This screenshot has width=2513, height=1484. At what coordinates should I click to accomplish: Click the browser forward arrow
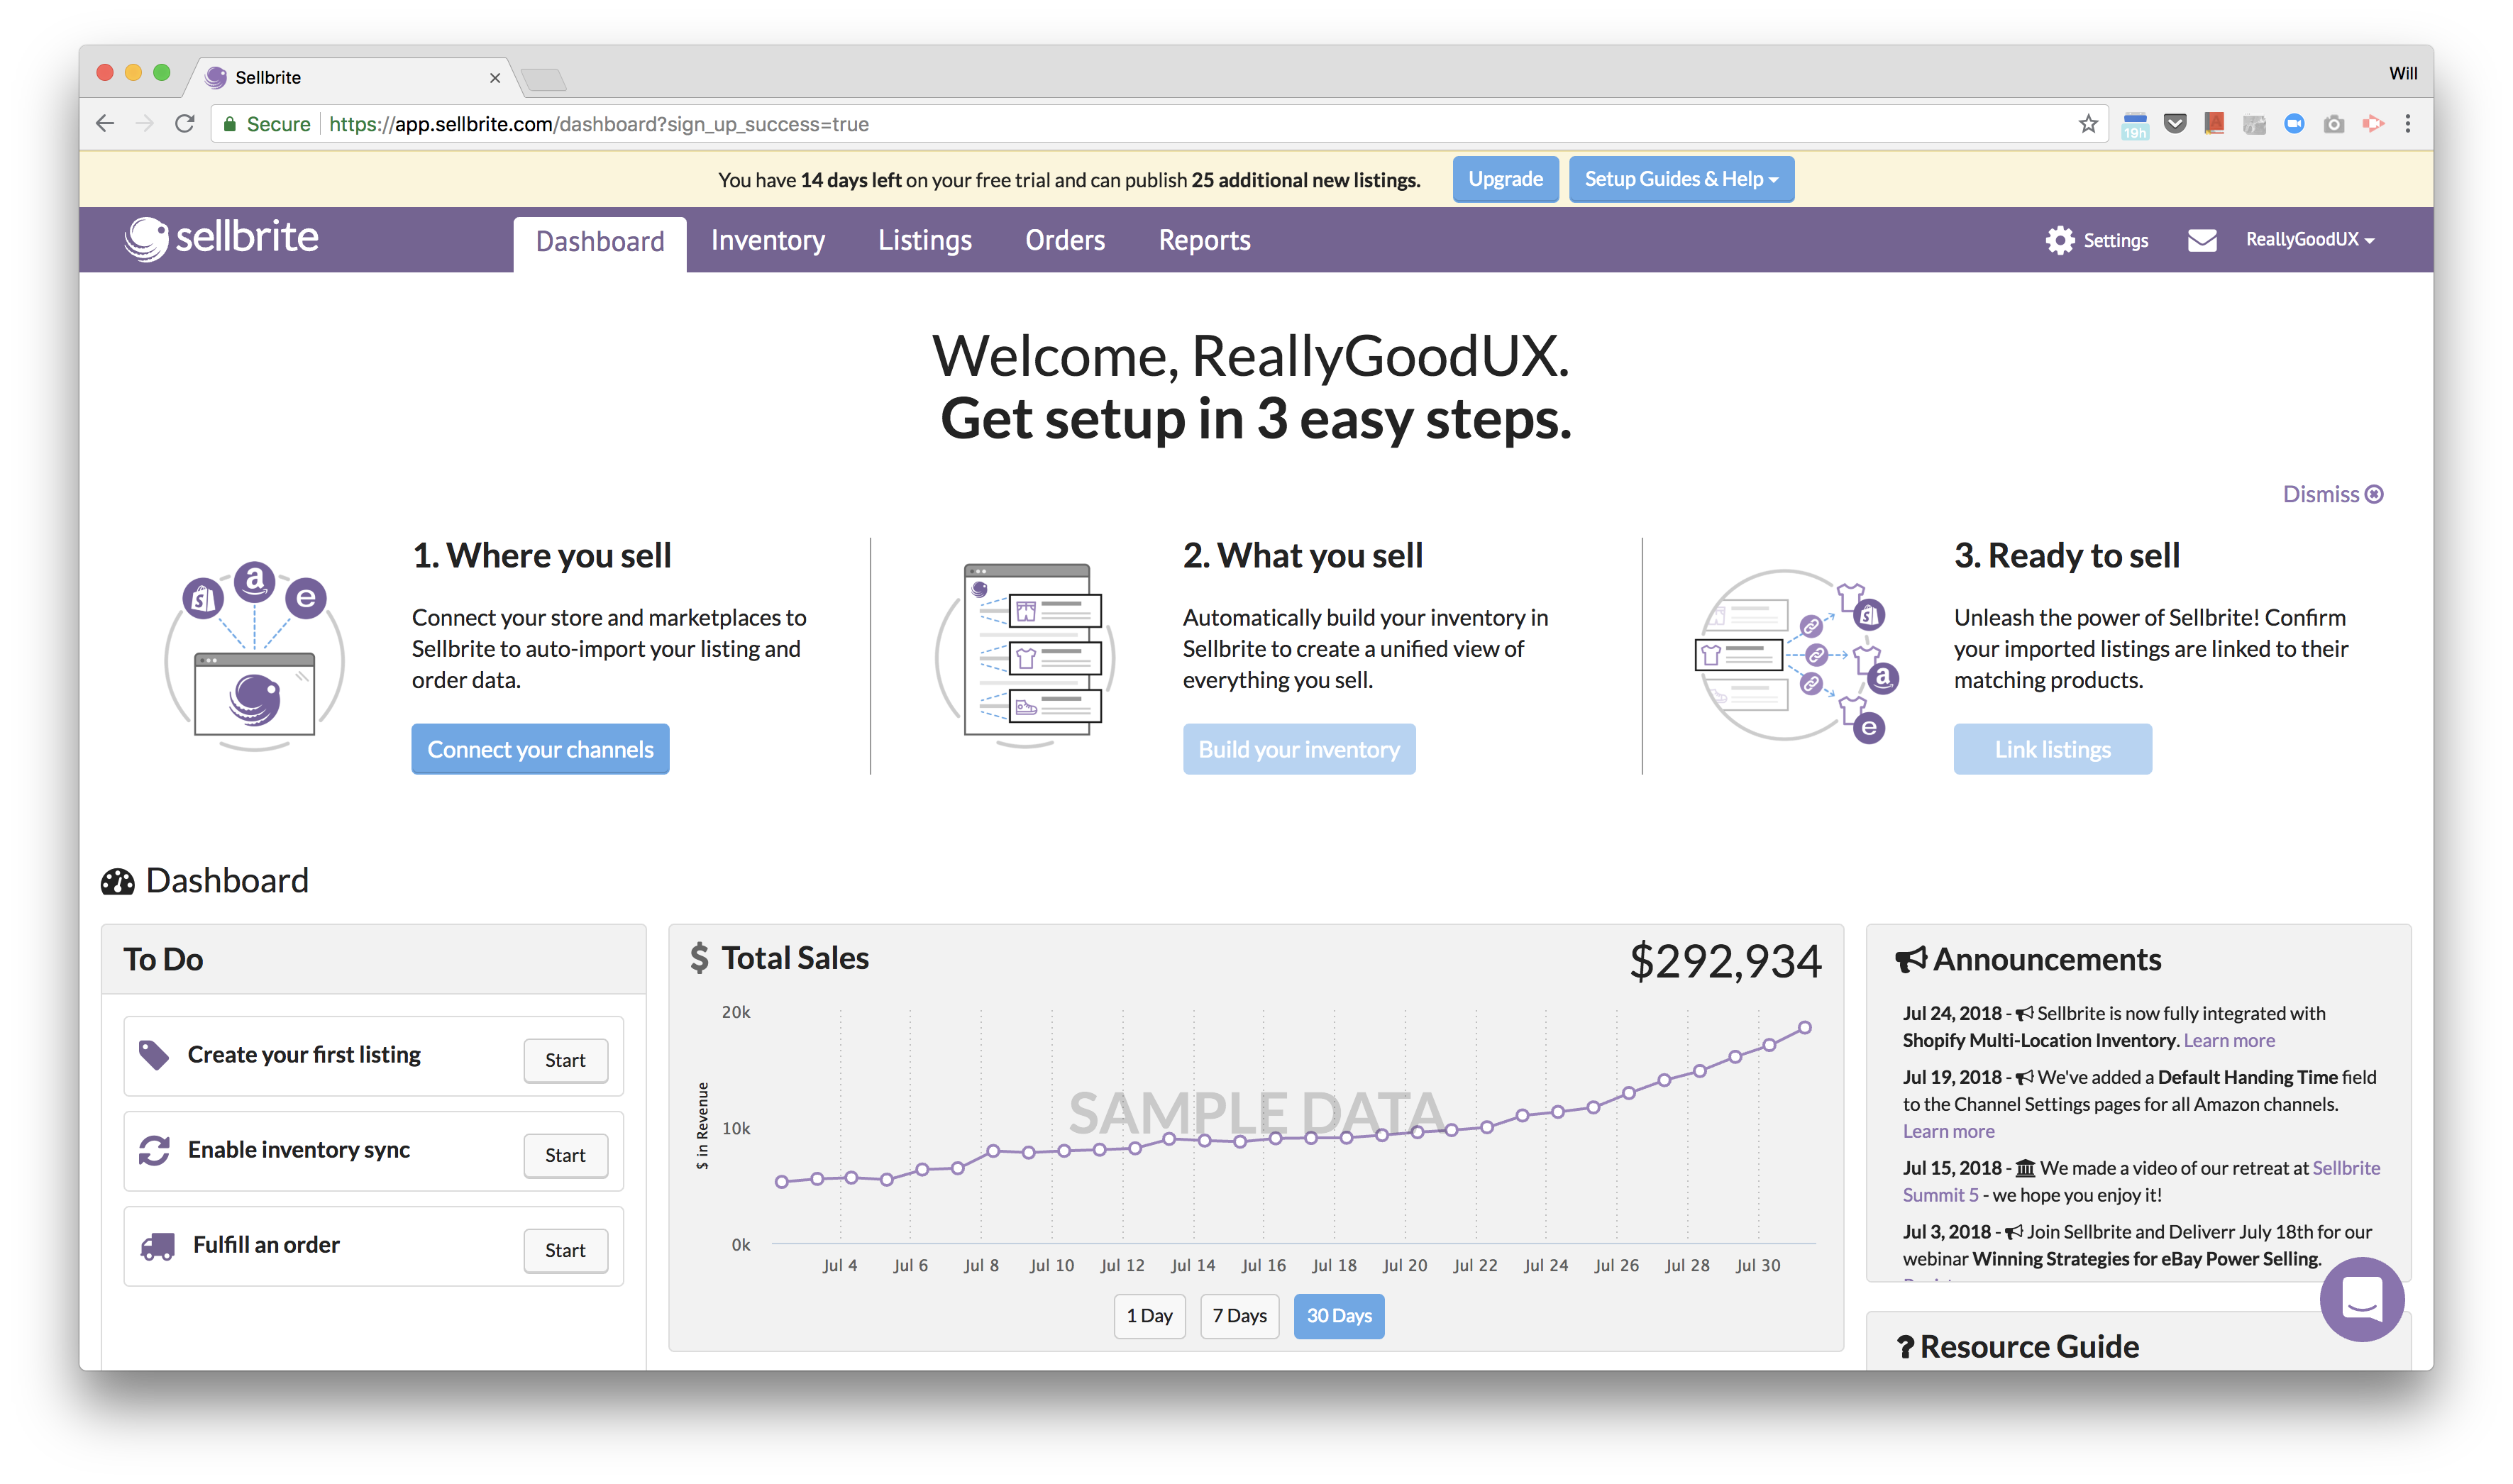pos(145,124)
